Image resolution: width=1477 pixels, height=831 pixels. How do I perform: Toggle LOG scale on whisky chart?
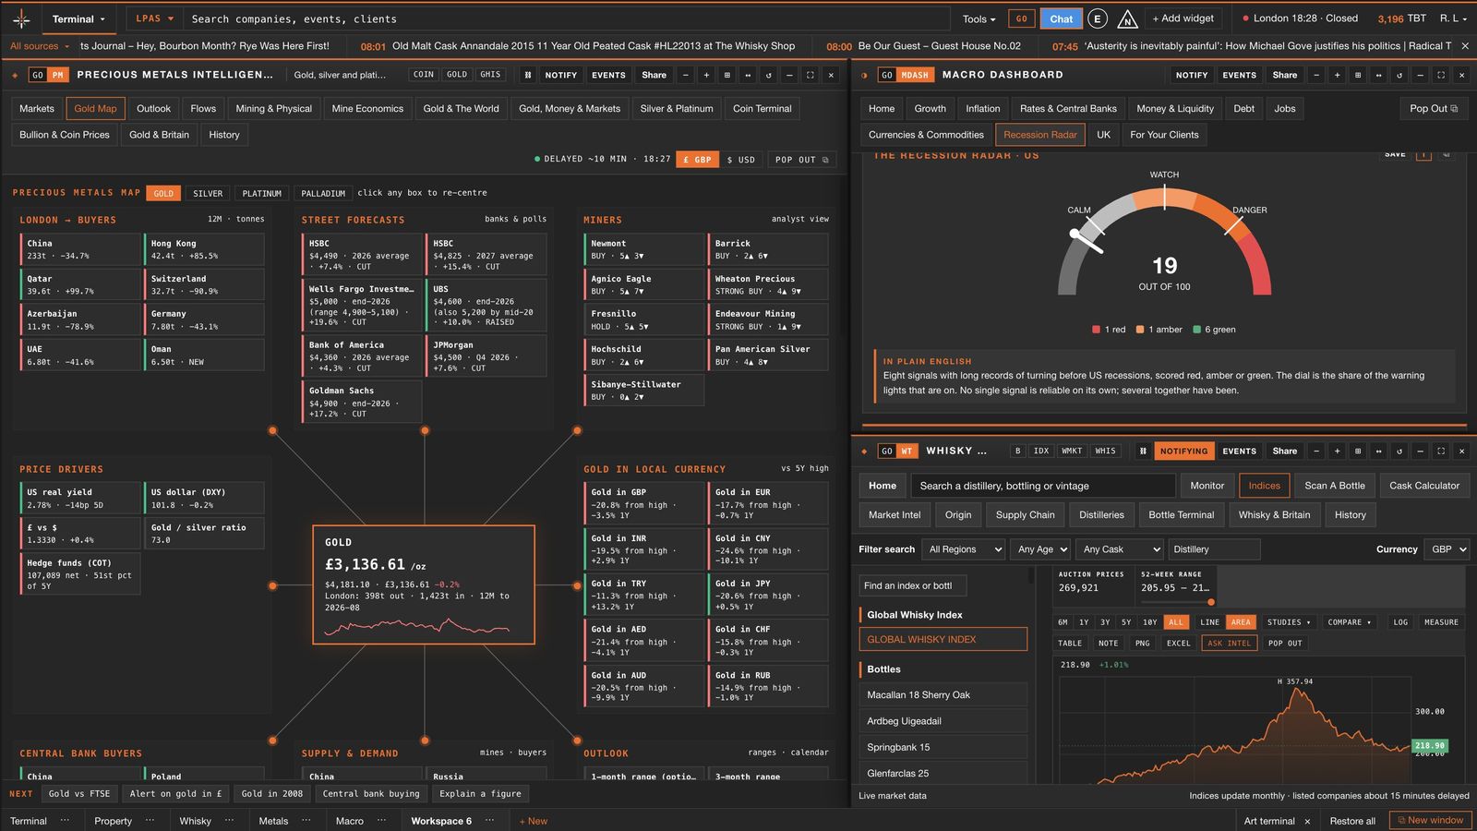pos(1400,621)
